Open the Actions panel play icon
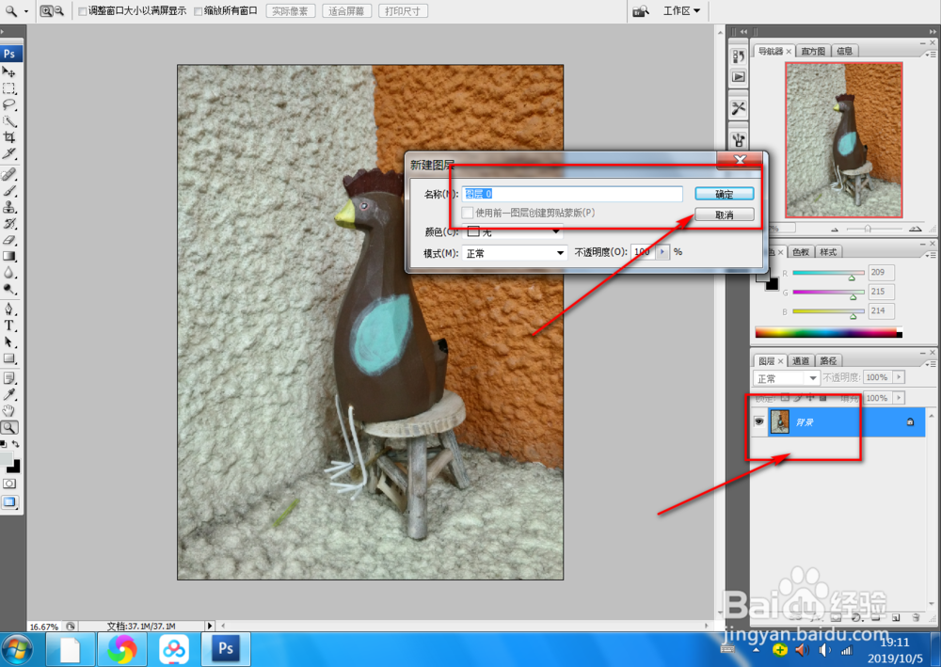The height and width of the screenshot is (667, 941). (x=738, y=77)
